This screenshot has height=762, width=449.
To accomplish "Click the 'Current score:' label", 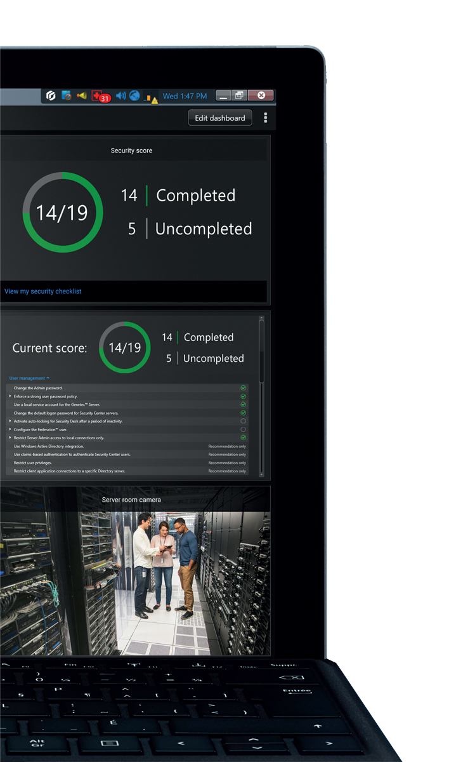I will coord(50,348).
